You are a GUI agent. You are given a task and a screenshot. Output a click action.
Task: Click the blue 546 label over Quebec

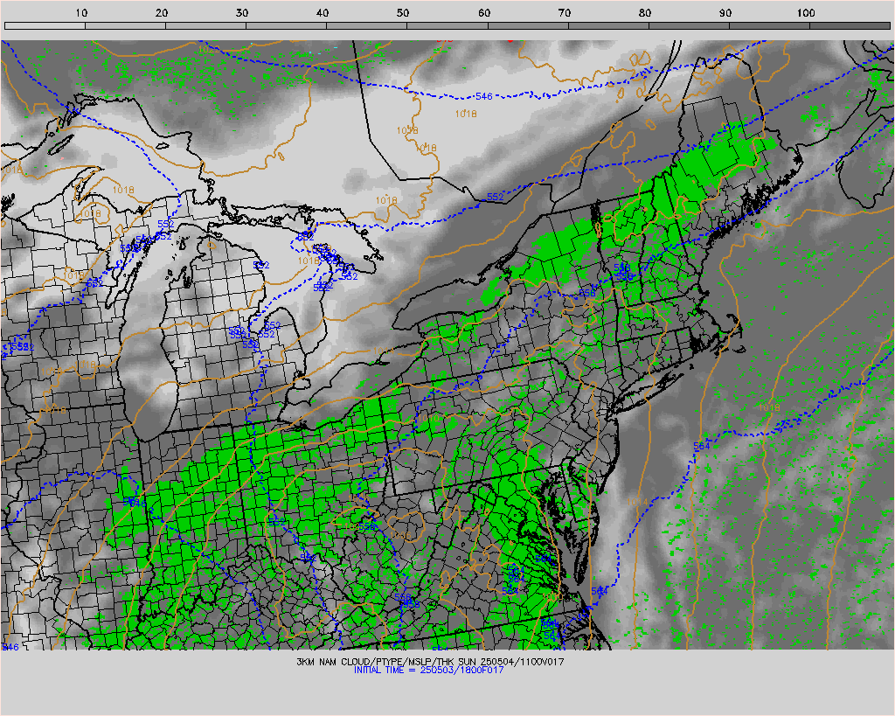point(483,96)
